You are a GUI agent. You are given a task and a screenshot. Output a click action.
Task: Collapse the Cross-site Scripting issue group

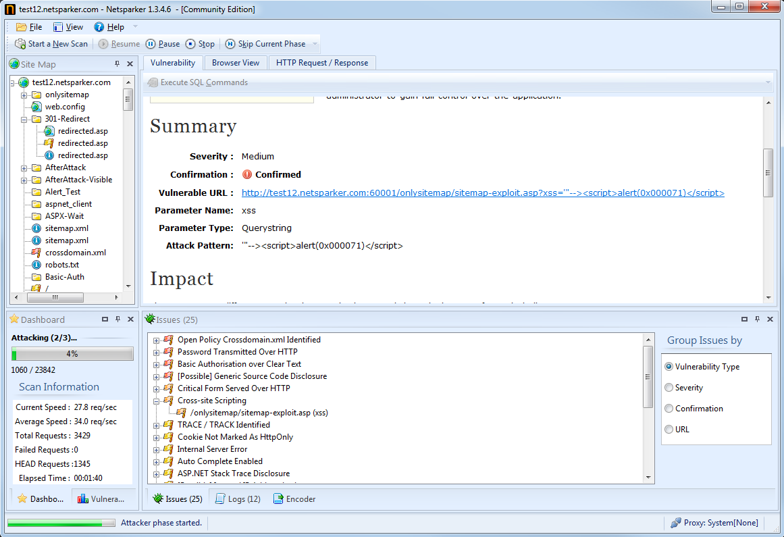pos(156,401)
